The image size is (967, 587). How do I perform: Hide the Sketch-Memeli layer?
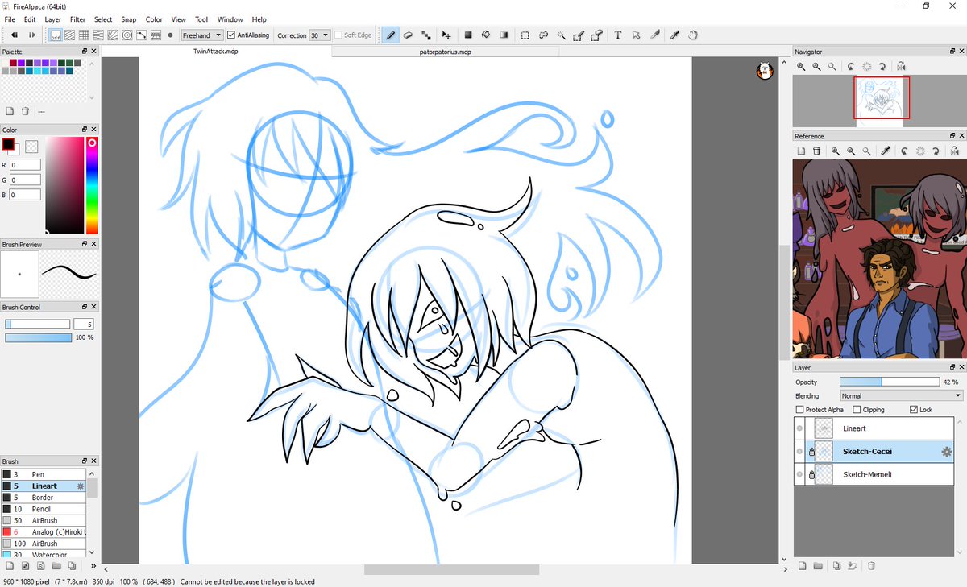(x=799, y=475)
